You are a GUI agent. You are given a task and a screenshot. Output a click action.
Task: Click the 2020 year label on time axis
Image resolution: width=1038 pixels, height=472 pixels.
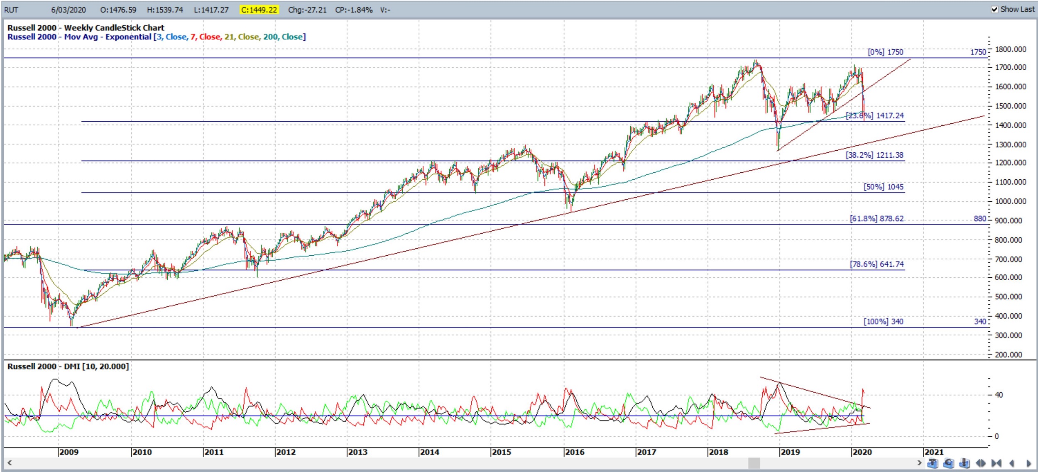point(862,452)
